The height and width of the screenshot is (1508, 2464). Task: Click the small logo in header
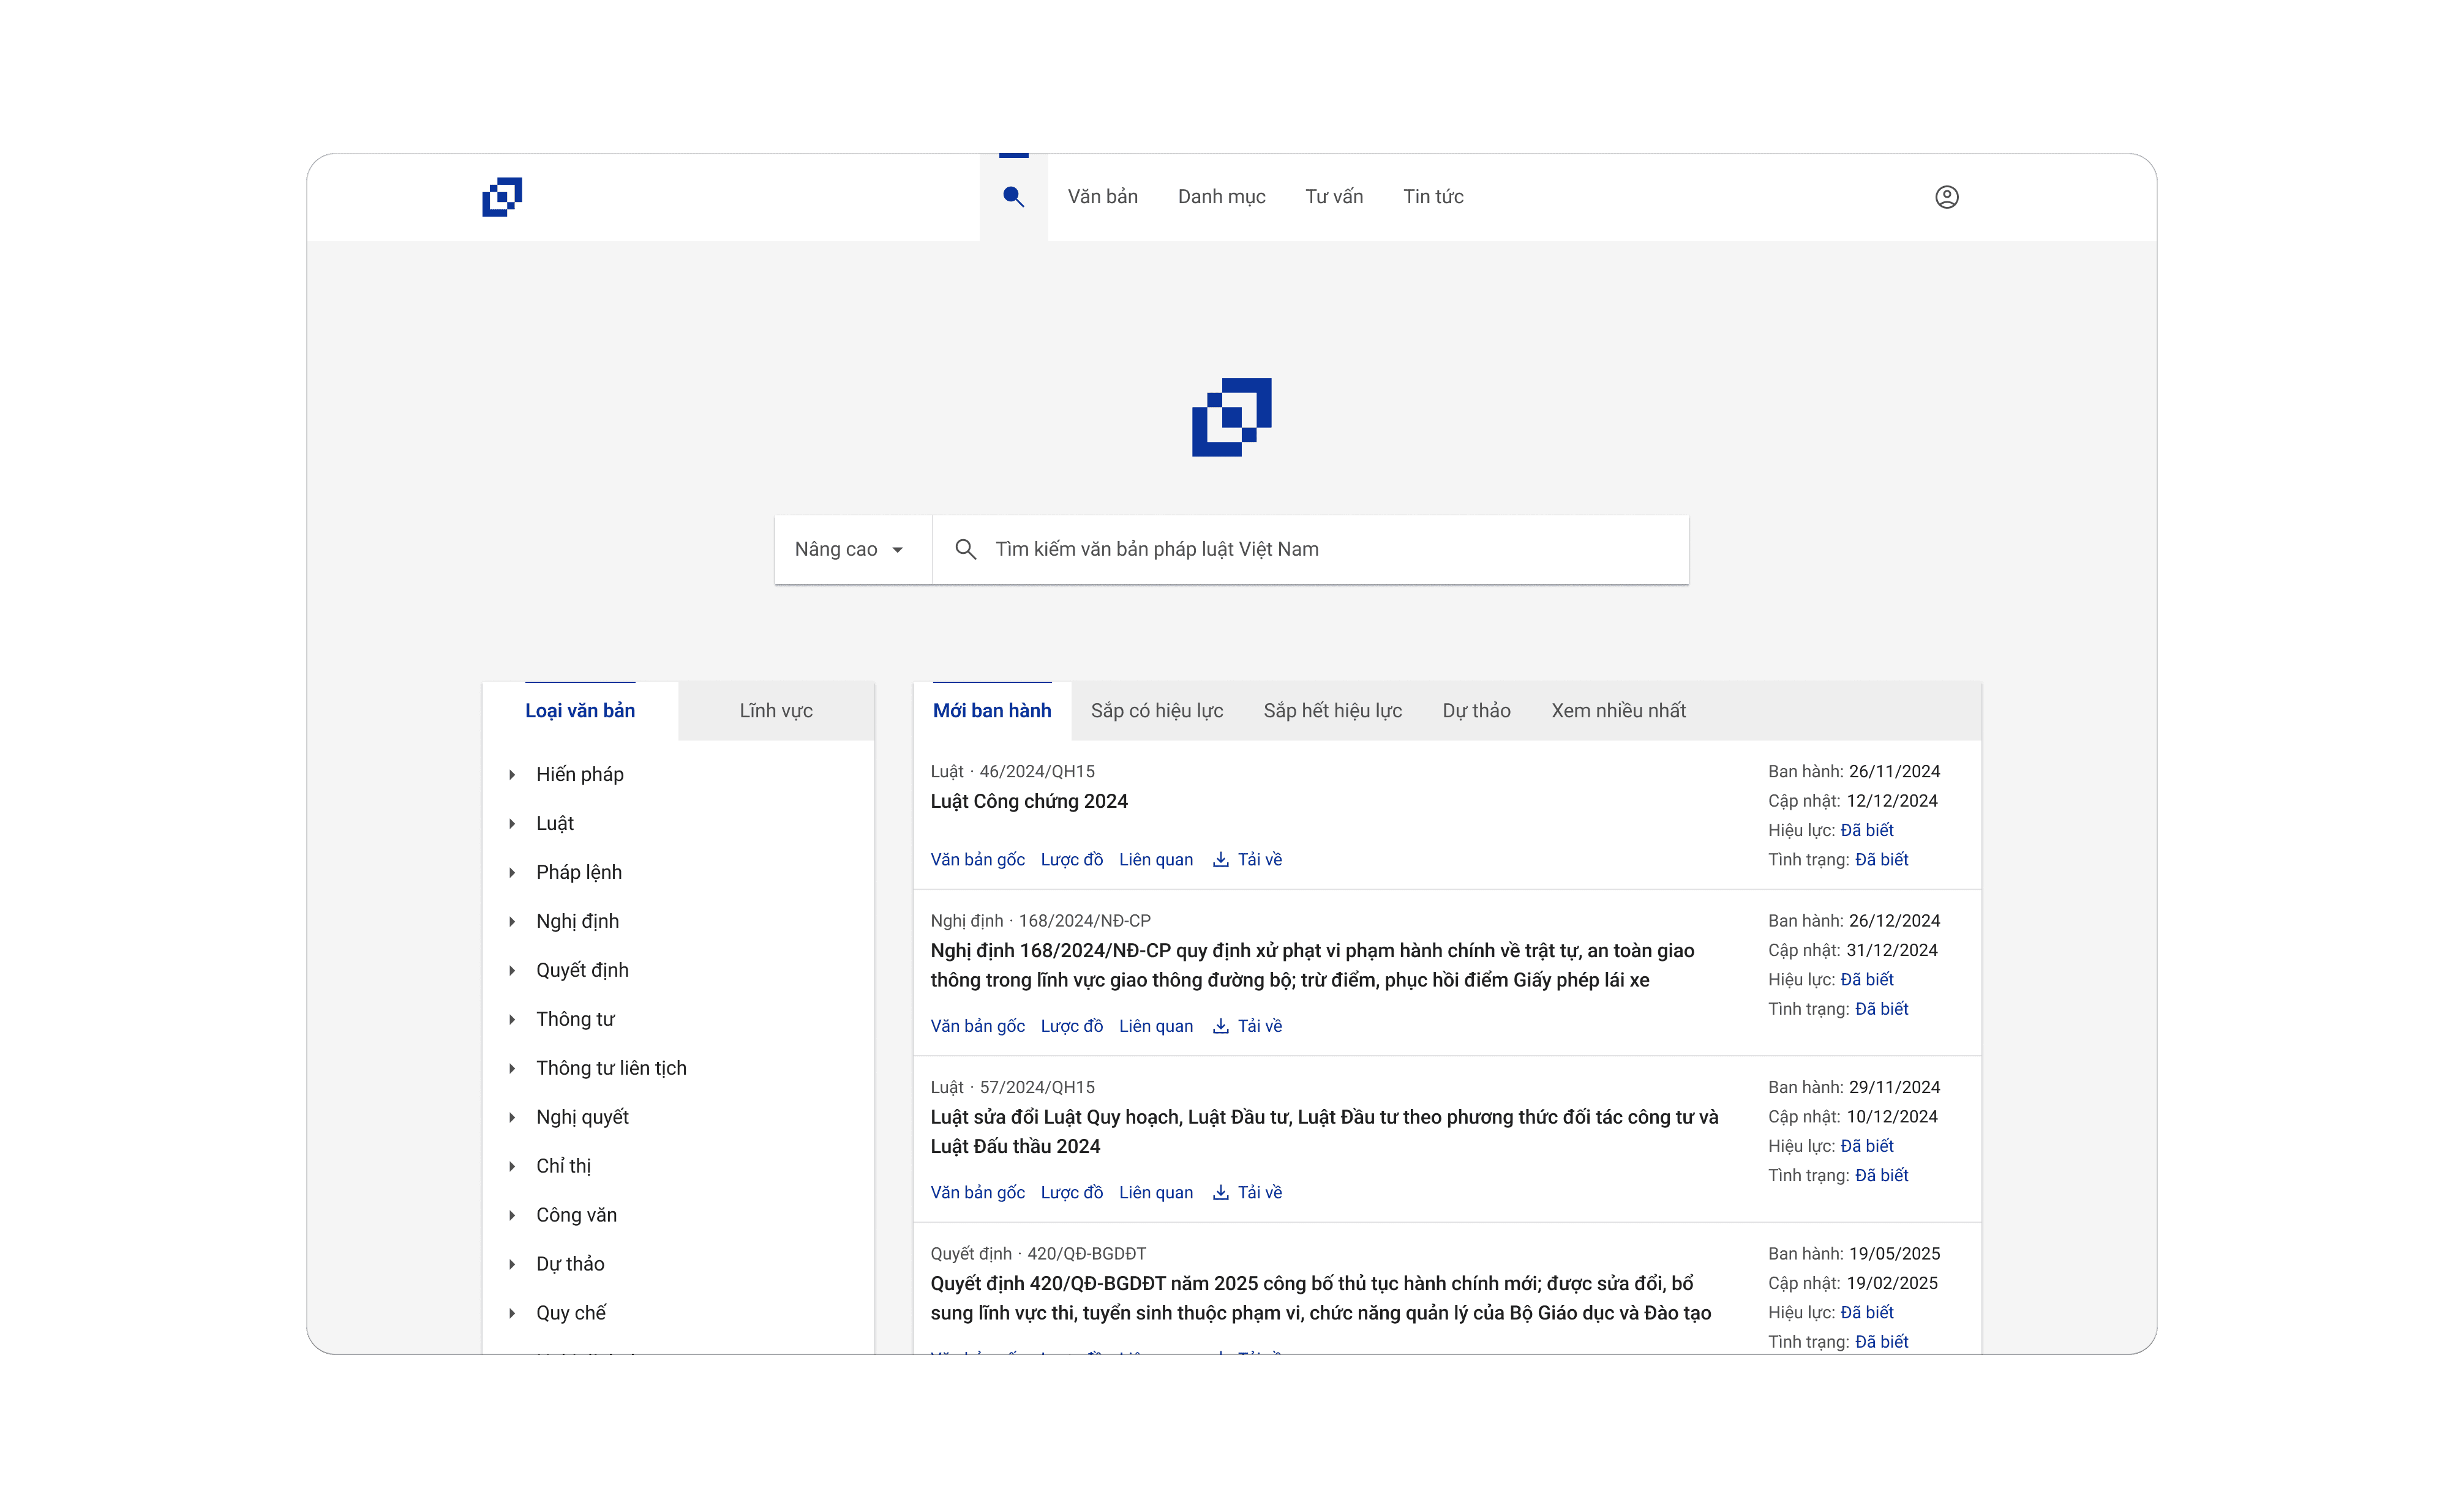[x=502, y=197]
